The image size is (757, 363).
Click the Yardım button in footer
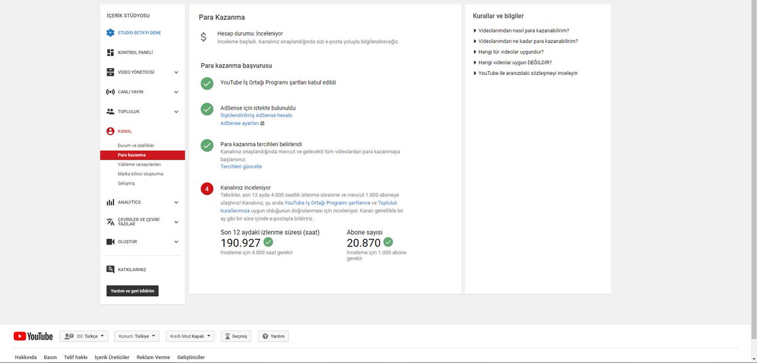273,337
